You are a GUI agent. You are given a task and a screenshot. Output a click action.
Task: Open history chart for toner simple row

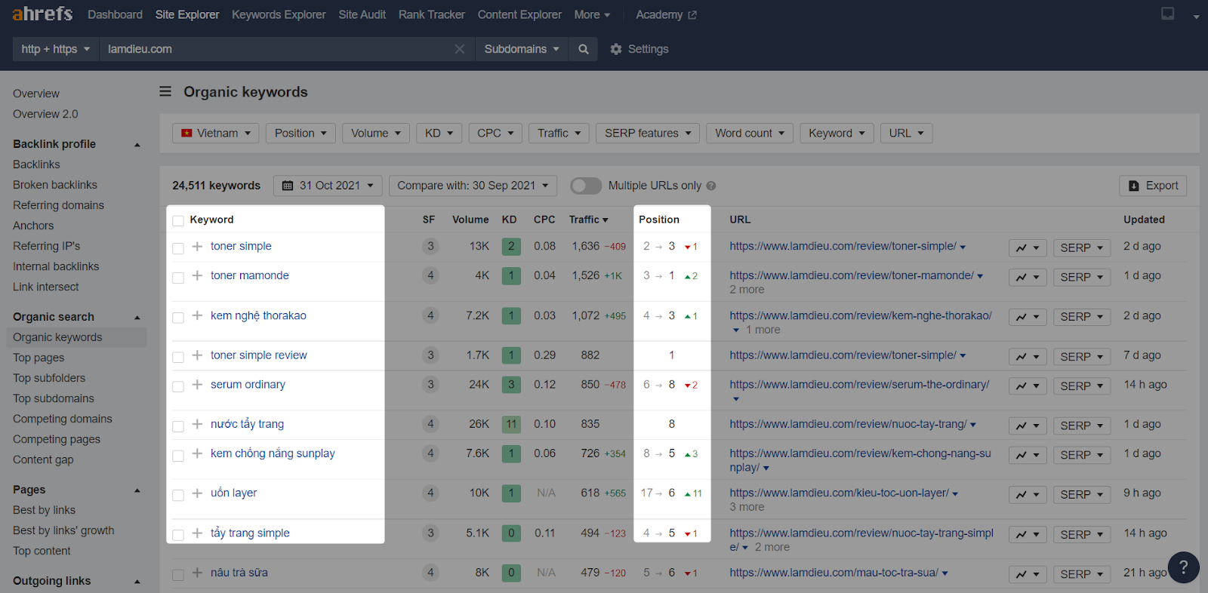point(1028,247)
